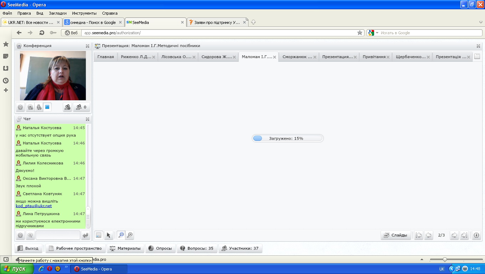
Task: Jump to the first slide
Action: point(419,235)
